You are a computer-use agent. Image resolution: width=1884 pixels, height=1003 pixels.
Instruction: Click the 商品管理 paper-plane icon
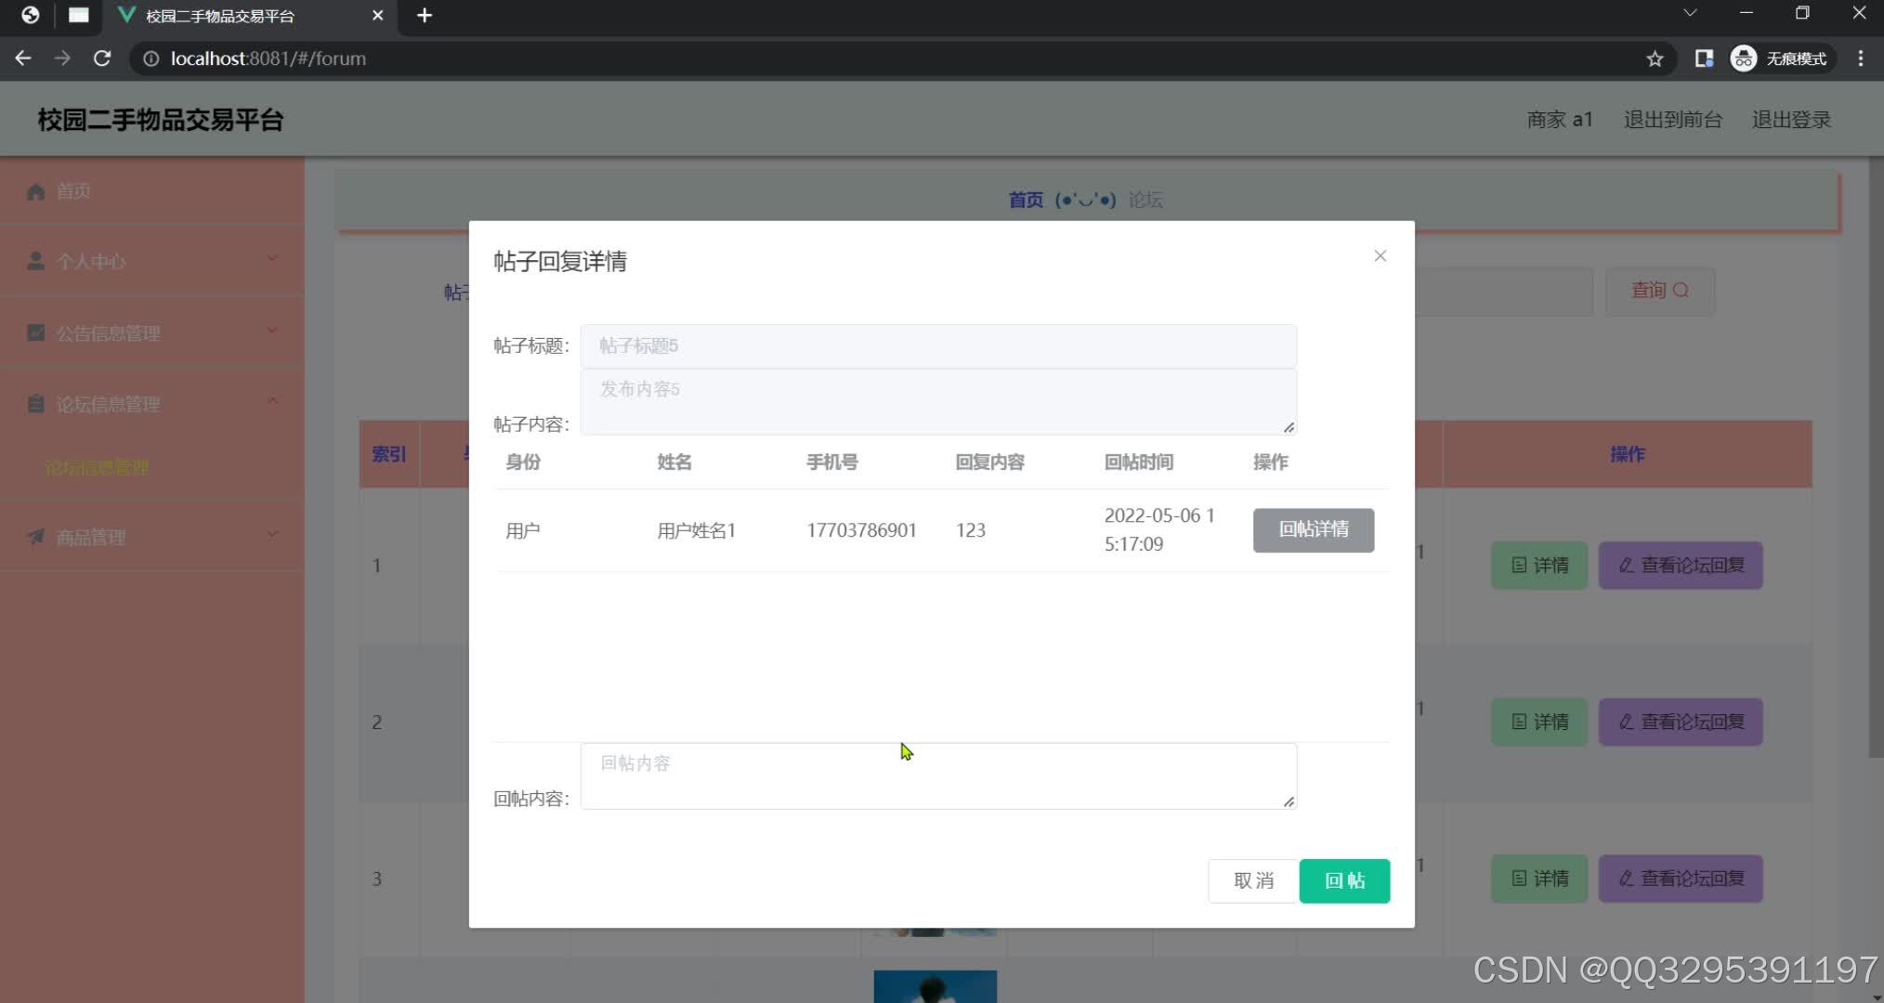[x=35, y=537]
